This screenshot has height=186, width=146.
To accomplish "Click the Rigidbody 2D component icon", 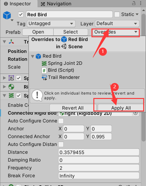I will pos(11,87).
